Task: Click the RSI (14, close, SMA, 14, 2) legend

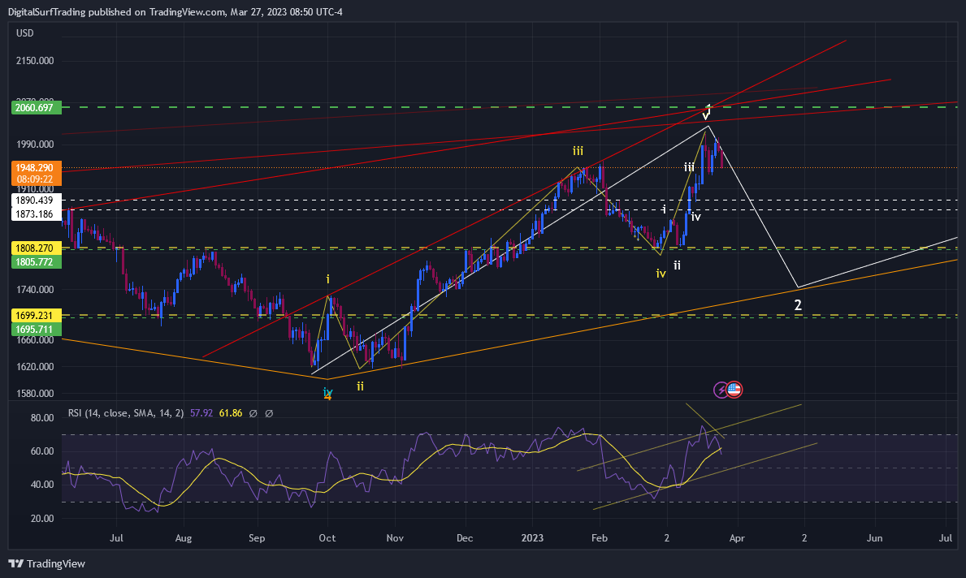Action: point(126,413)
